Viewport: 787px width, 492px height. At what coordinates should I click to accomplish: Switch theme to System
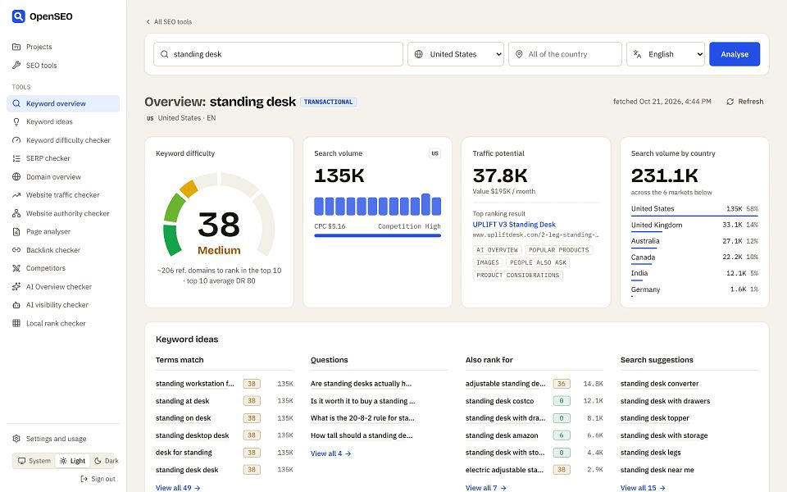pyautogui.click(x=34, y=461)
